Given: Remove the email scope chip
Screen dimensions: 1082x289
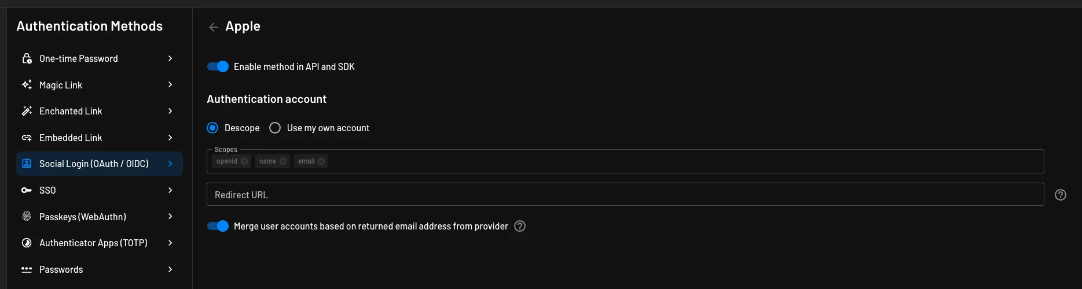Looking at the screenshot, I should tap(321, 161).
